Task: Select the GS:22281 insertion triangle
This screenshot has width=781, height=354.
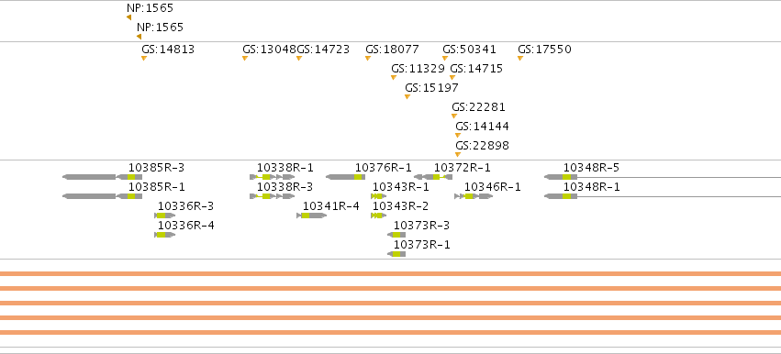Action: 454,116
